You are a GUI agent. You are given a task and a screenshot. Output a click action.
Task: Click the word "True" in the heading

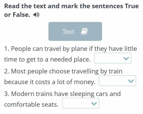(132, 6)
